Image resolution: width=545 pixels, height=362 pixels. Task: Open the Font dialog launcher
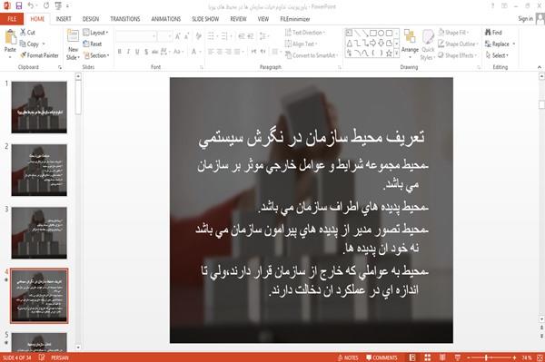202,67
